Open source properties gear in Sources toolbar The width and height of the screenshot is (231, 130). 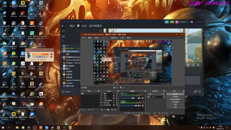coord(108,110)
